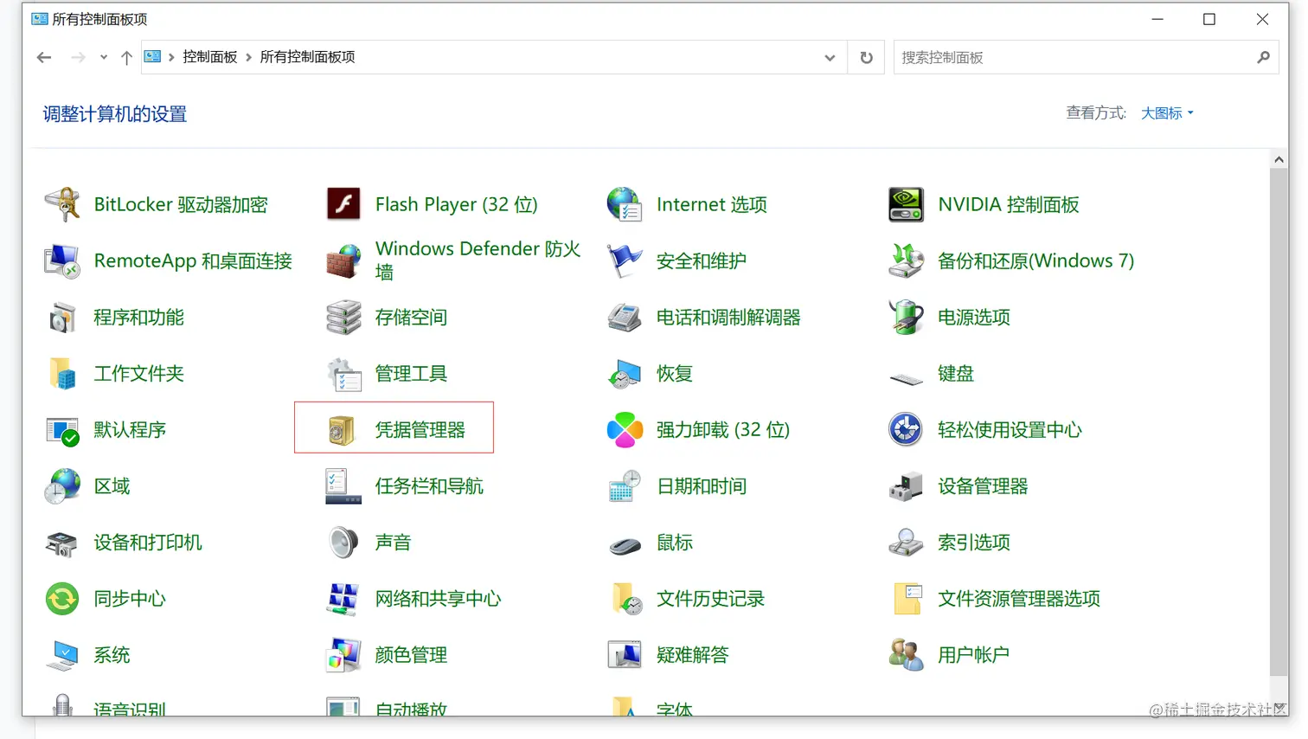Open the 文件资源管理器选项 link

[x=1019, y=599]
